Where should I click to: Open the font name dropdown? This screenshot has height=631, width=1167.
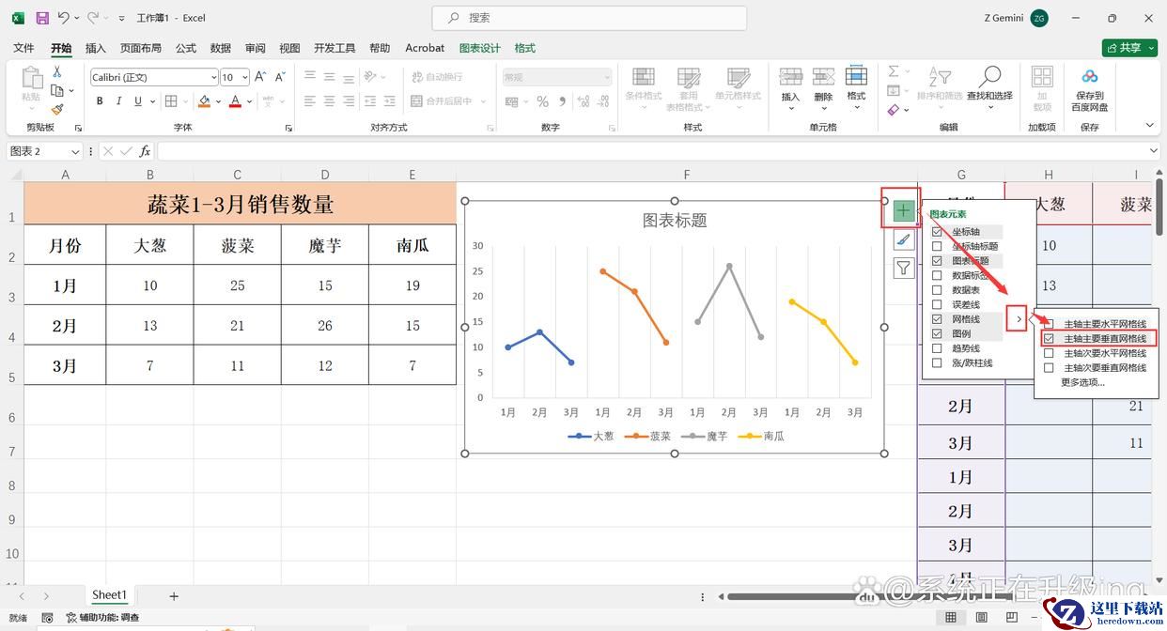tap(212, 77)
